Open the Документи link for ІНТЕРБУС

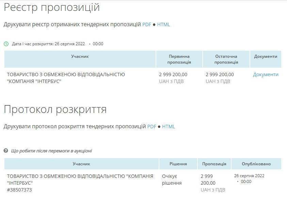click(x=266, y=74)
